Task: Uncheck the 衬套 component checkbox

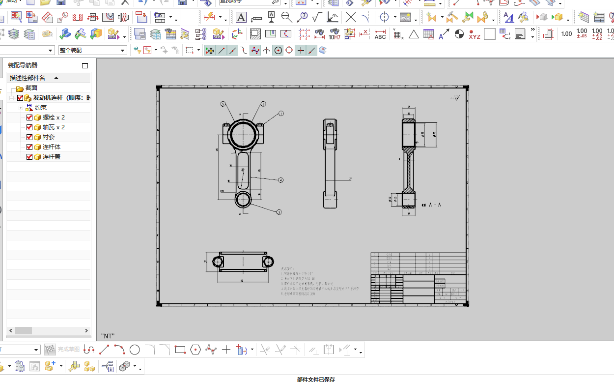Action: [x=29, y=137]
